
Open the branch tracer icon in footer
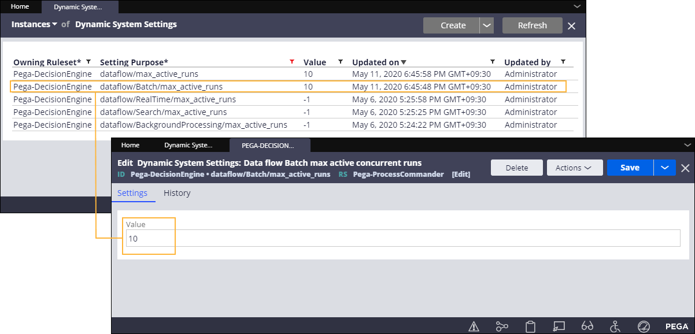click(502, 326)
